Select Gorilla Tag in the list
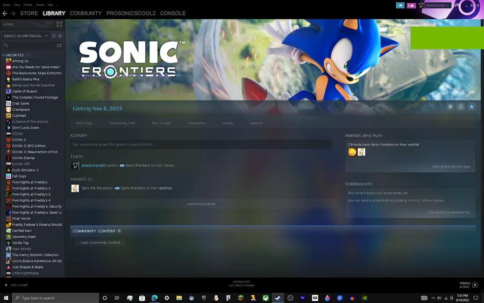This screenshot has height=303, width=484. point(20,243)
